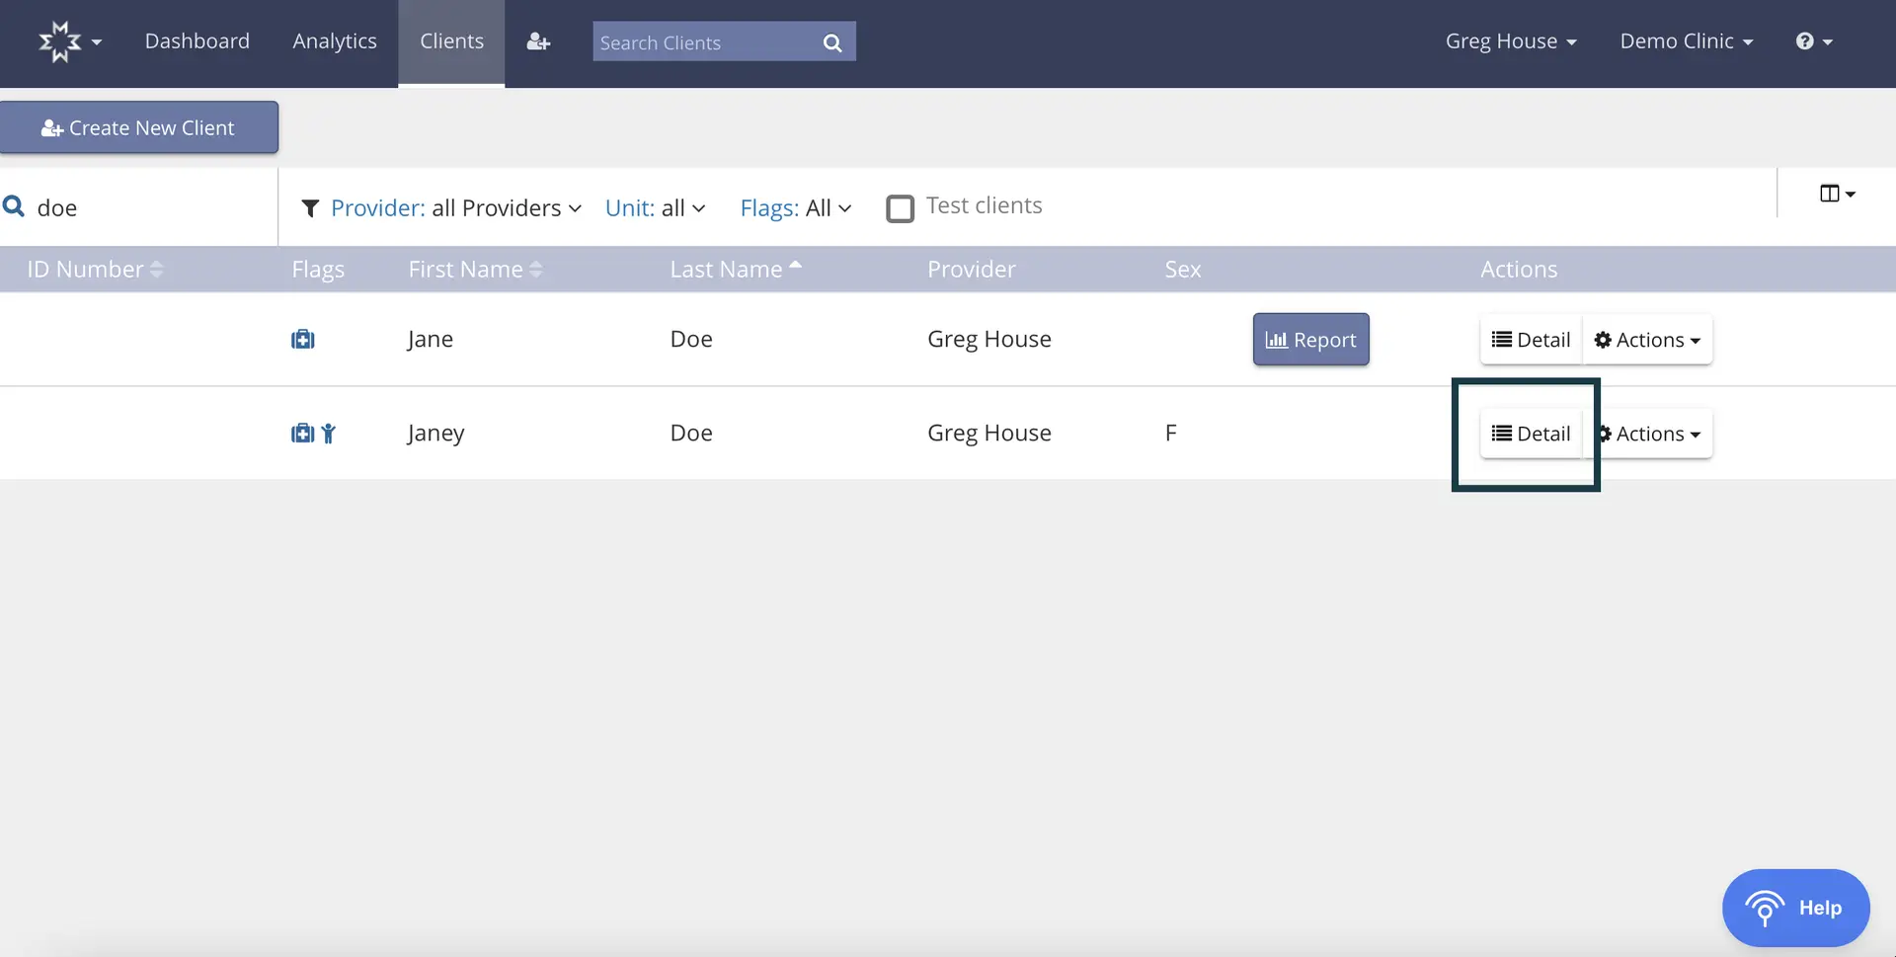Screen dimensions: 1896x957
Task: Toggle the Test clients checkbox
Action: pyautogui.click(x=901, y=208)
